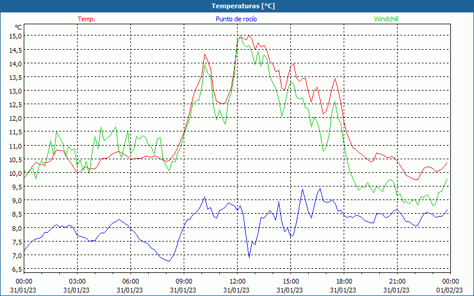Select the blue 'Punto de rocío' legend label
Image resolution: width=474 pixels, height=296 pixels.
coord(236,19)
